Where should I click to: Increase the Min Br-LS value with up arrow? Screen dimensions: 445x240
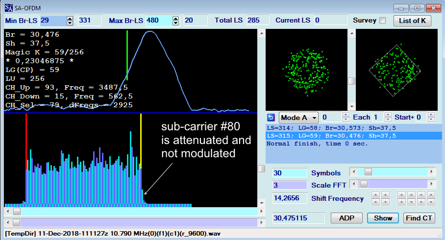[x=70, y=19]
